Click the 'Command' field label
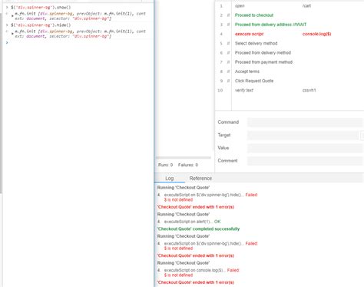 [228, 122]
